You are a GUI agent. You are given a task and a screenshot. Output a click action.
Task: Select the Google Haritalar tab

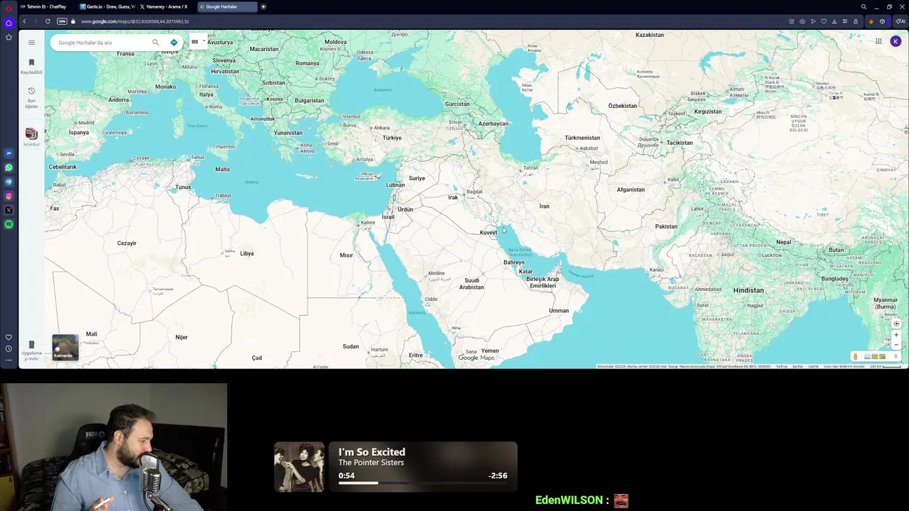pyautogui.click(x=227, y=6)
